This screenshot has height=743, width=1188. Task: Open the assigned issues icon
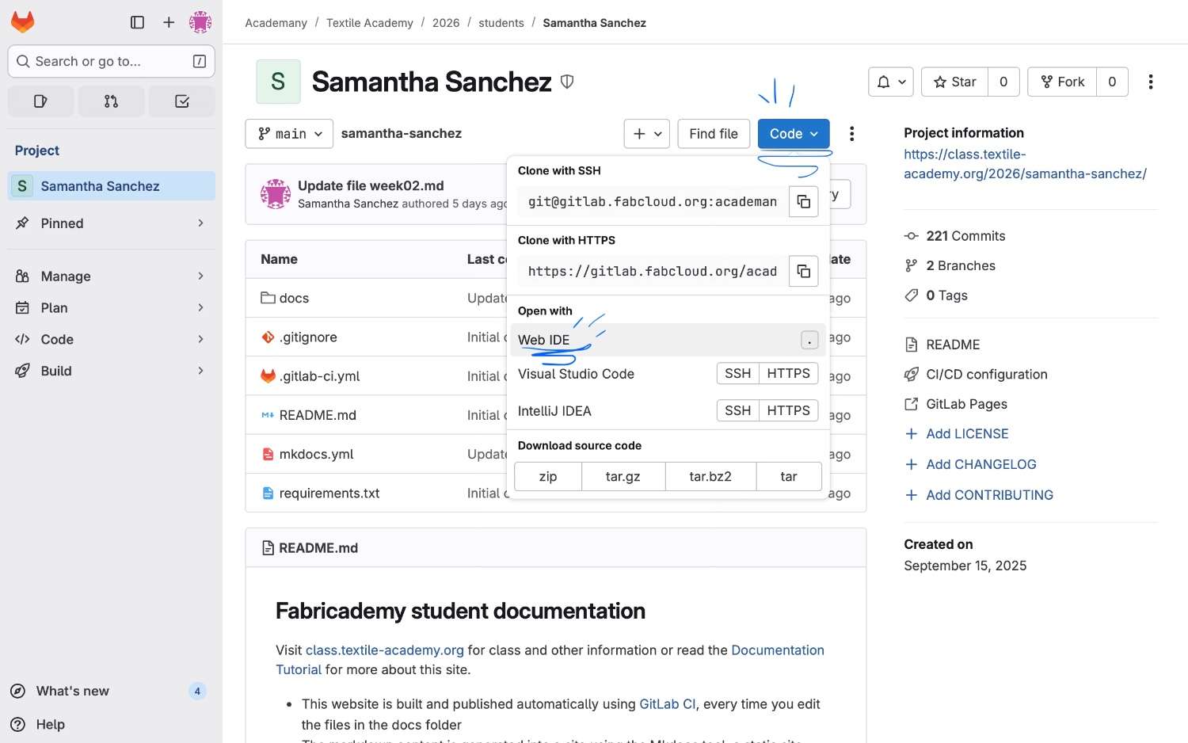[x=40, y=101]
